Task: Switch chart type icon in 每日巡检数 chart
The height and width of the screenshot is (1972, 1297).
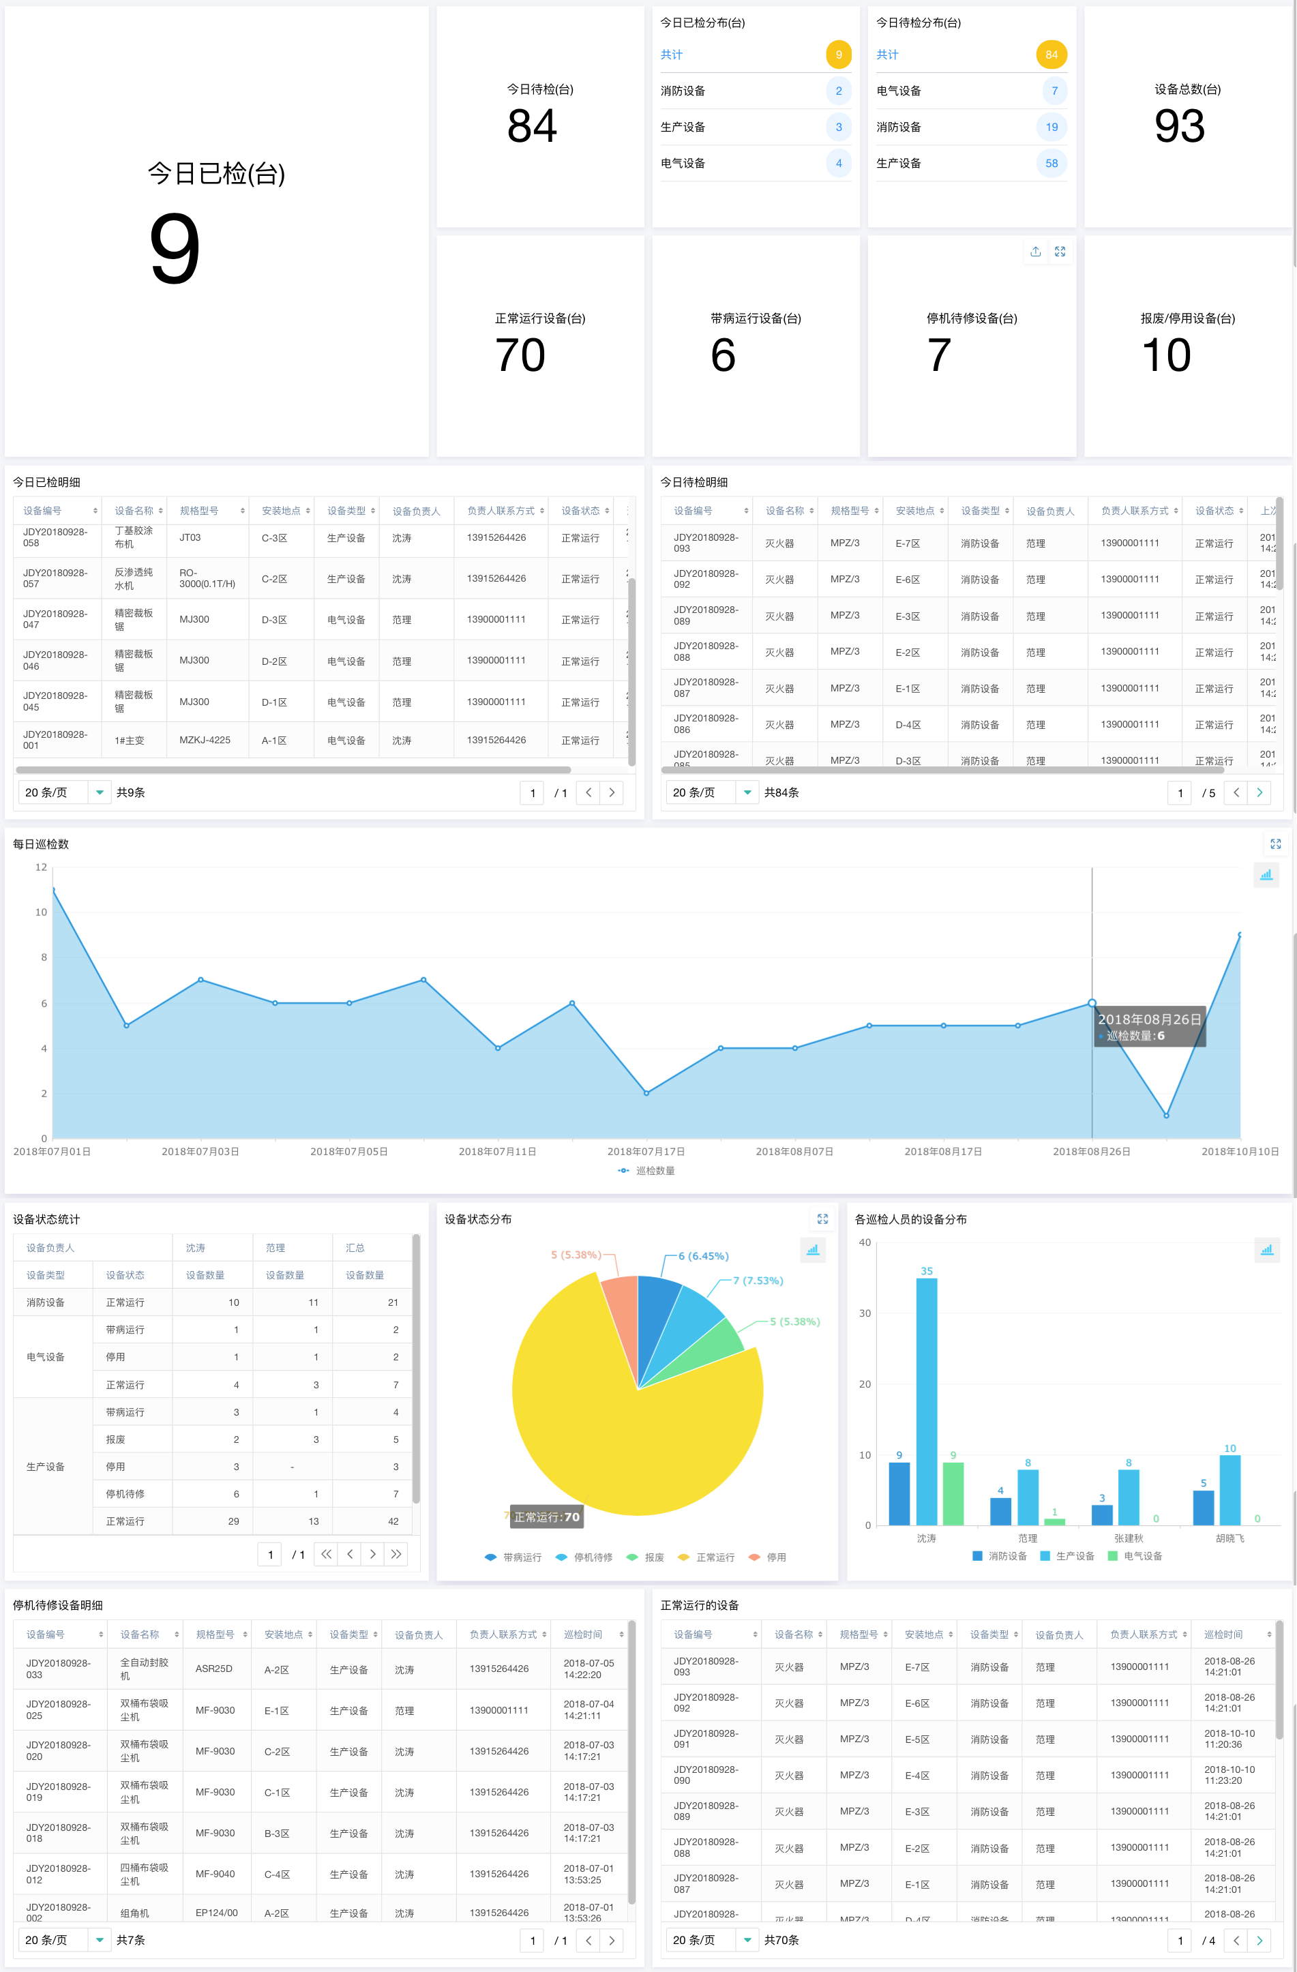Action: point(1266,875)
